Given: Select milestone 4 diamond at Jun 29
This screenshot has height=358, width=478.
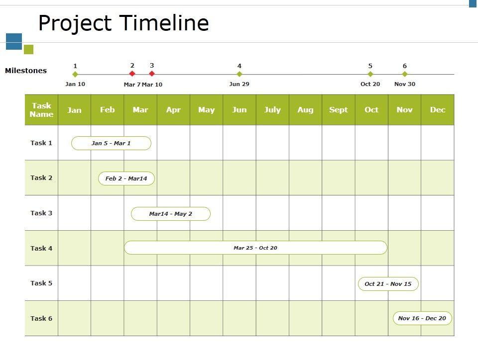Looking at the screenshot, I should pyautogui.click(x=239, y=74).
